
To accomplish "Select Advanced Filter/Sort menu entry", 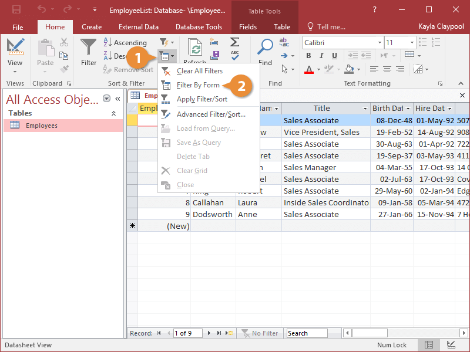I will pos(211,114).
